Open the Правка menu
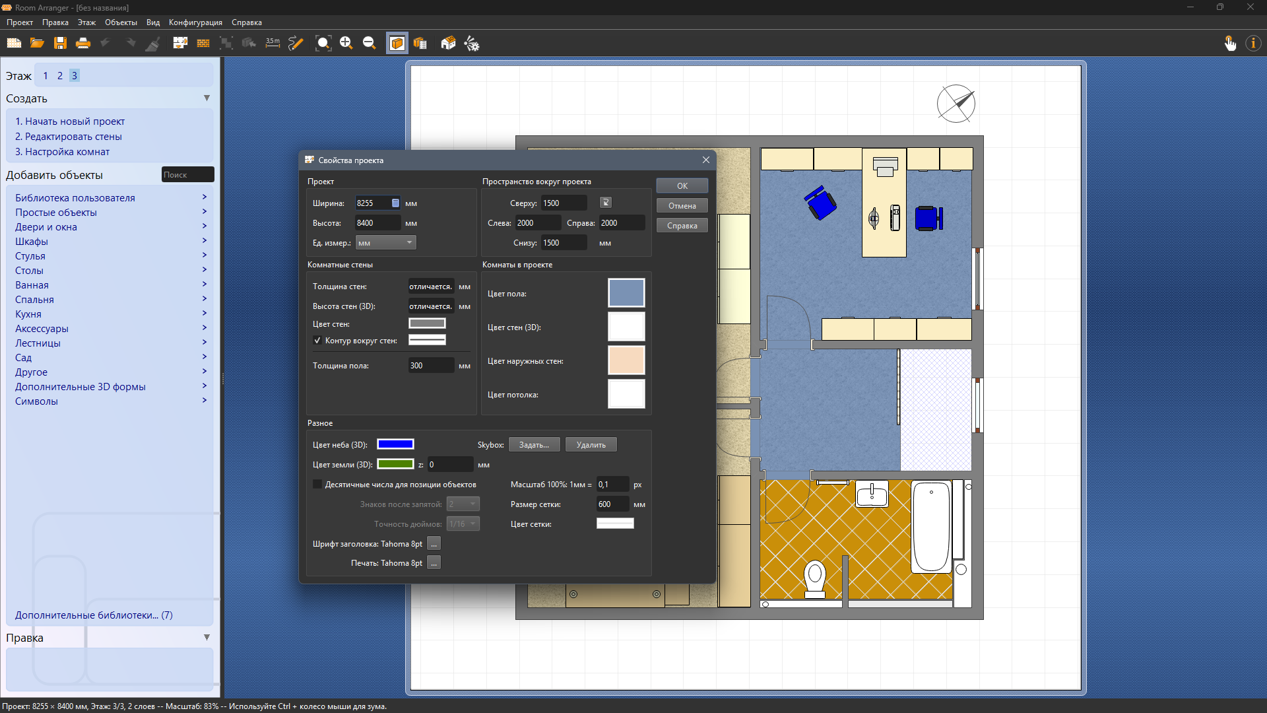 [55, 22]
